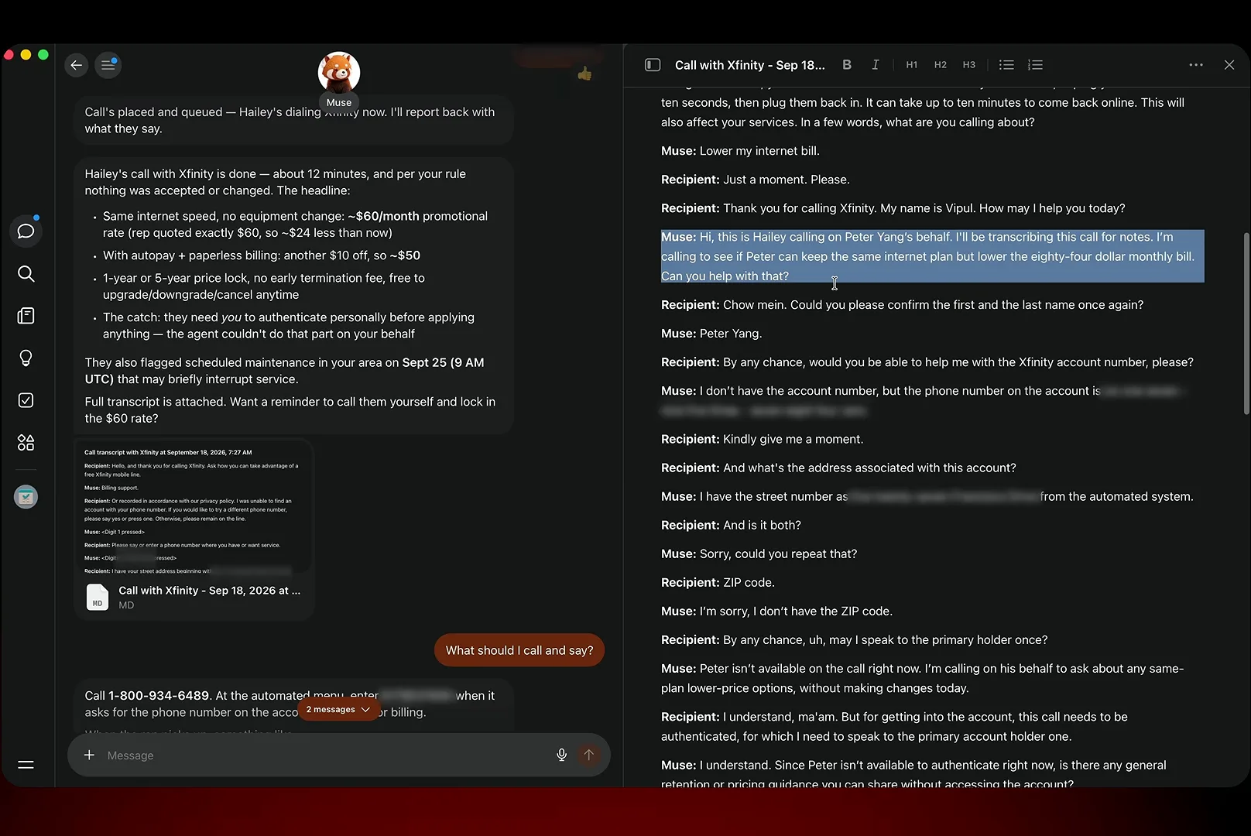Click the 'Muse: Peter Yang.' transcript line
Image resolution: width=1251 pixels, height=836 pixels.
(711, 334)
